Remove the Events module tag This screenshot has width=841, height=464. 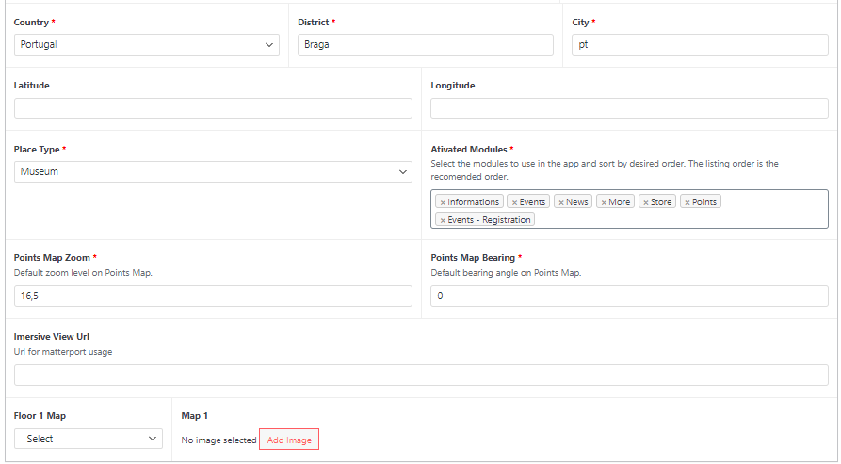(x=514, y=202)
